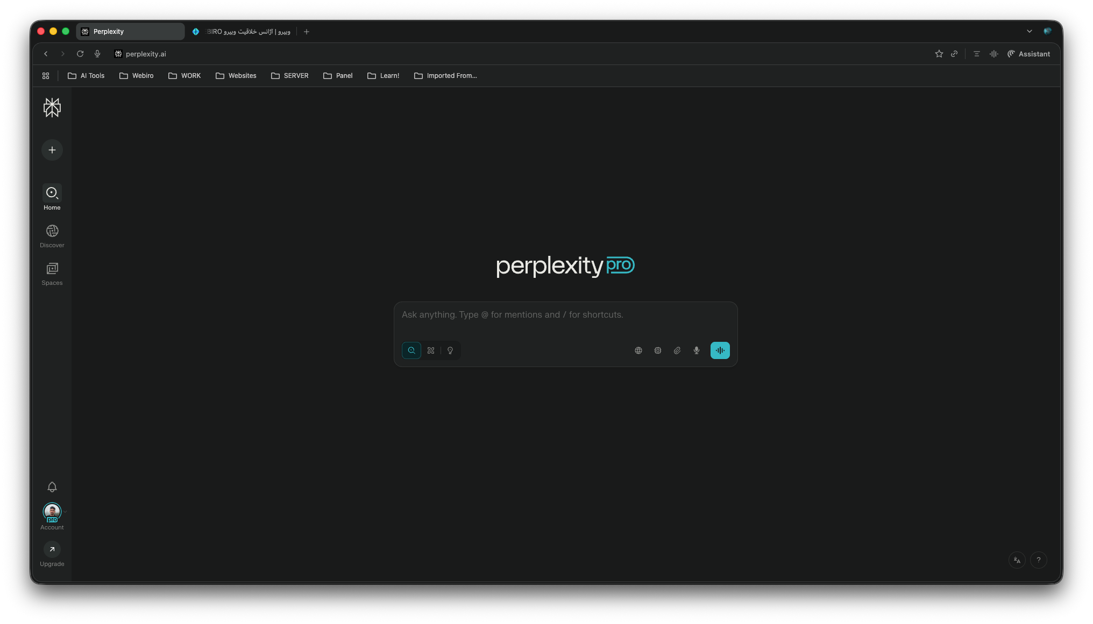Reload the page with the refresh icon

point(80,54)
